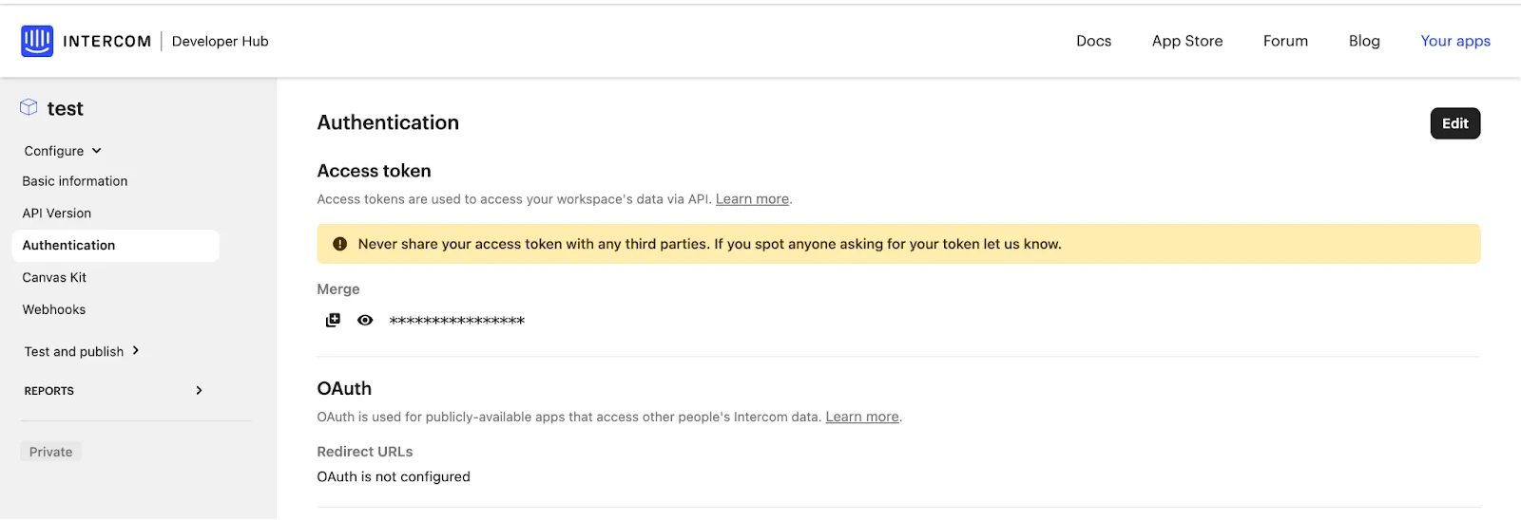Viewport: 1521px width, 520px height.
Task: Click Developer Hub title
Action: 221,41
